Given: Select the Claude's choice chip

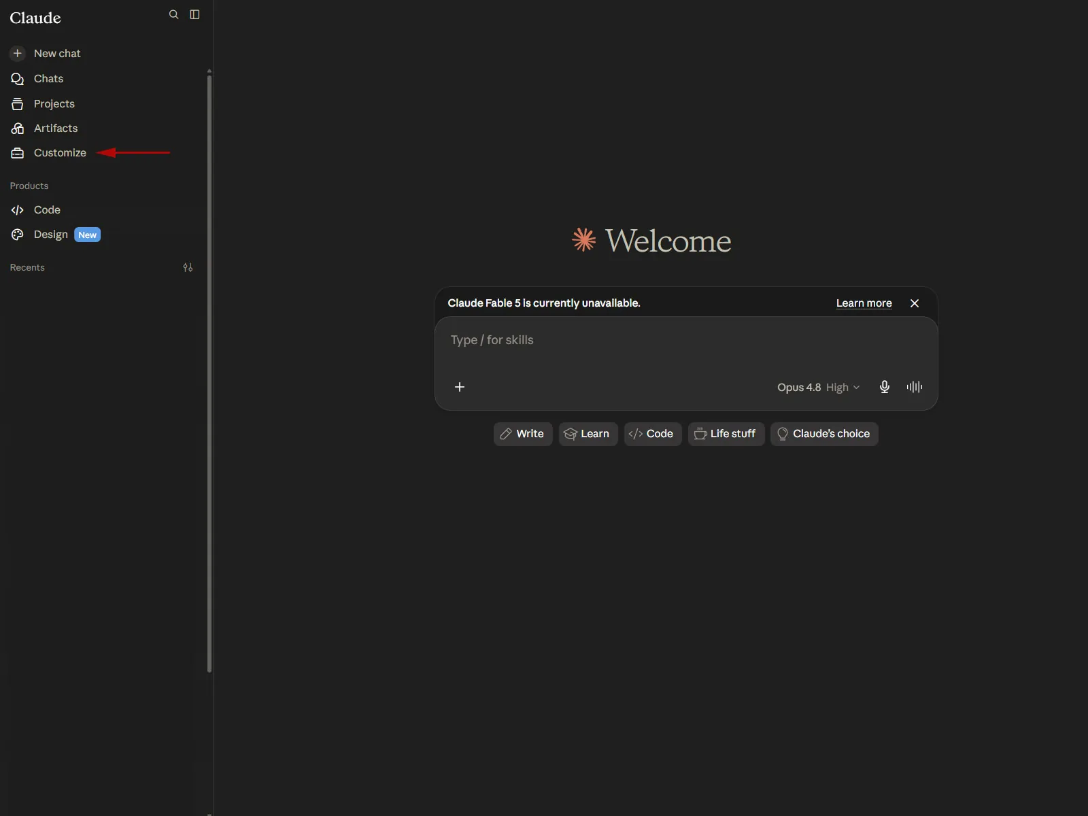Looking at the screenshot, I should (x=824, y=434).
